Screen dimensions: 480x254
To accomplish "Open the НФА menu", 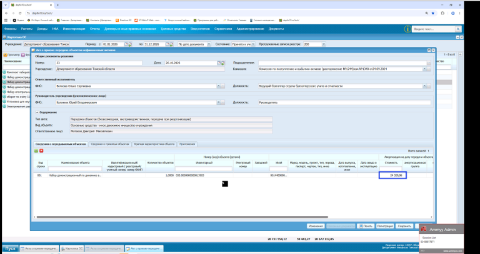I will [55, 29].
